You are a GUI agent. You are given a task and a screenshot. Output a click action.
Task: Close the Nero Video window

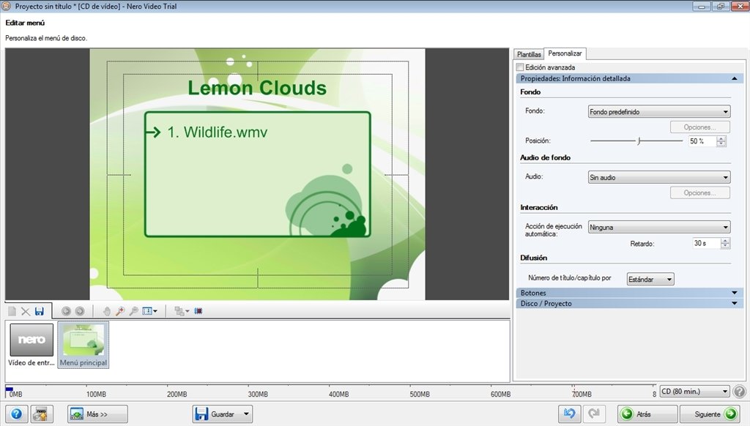tap(740, 6)
